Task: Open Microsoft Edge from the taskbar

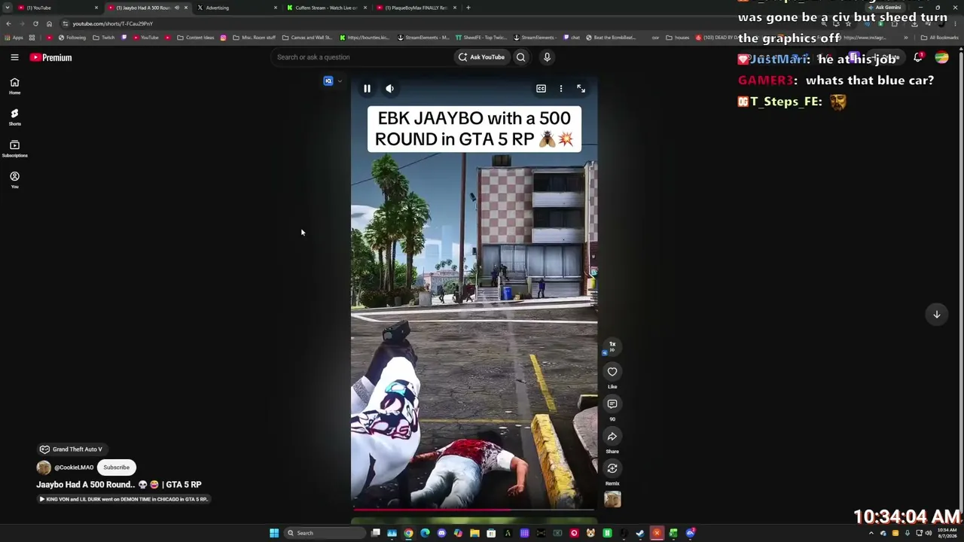Action: 425,533
